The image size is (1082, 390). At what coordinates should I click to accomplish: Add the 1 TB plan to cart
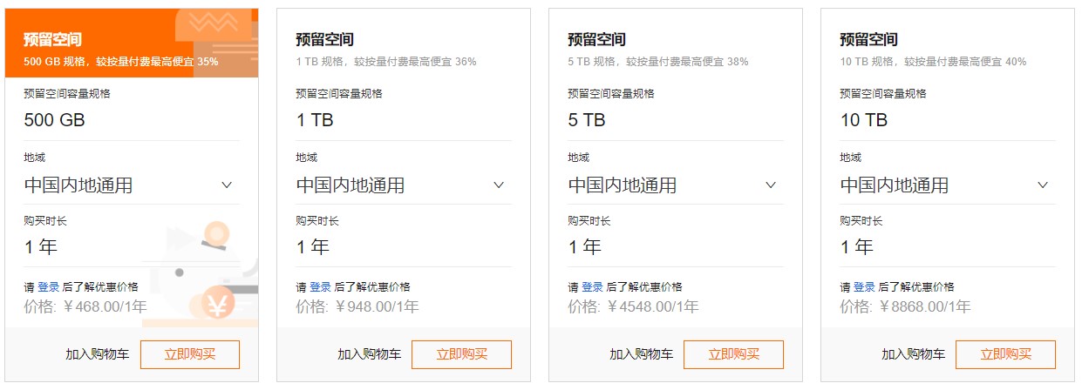(370, 354)
